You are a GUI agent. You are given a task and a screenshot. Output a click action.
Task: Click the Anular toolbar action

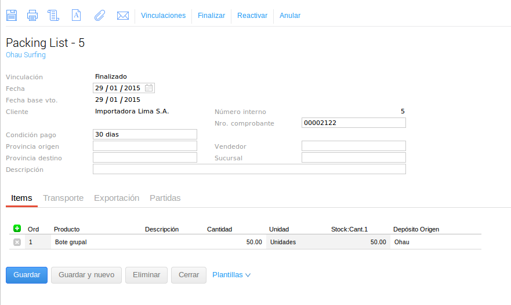tap(290, 16)
